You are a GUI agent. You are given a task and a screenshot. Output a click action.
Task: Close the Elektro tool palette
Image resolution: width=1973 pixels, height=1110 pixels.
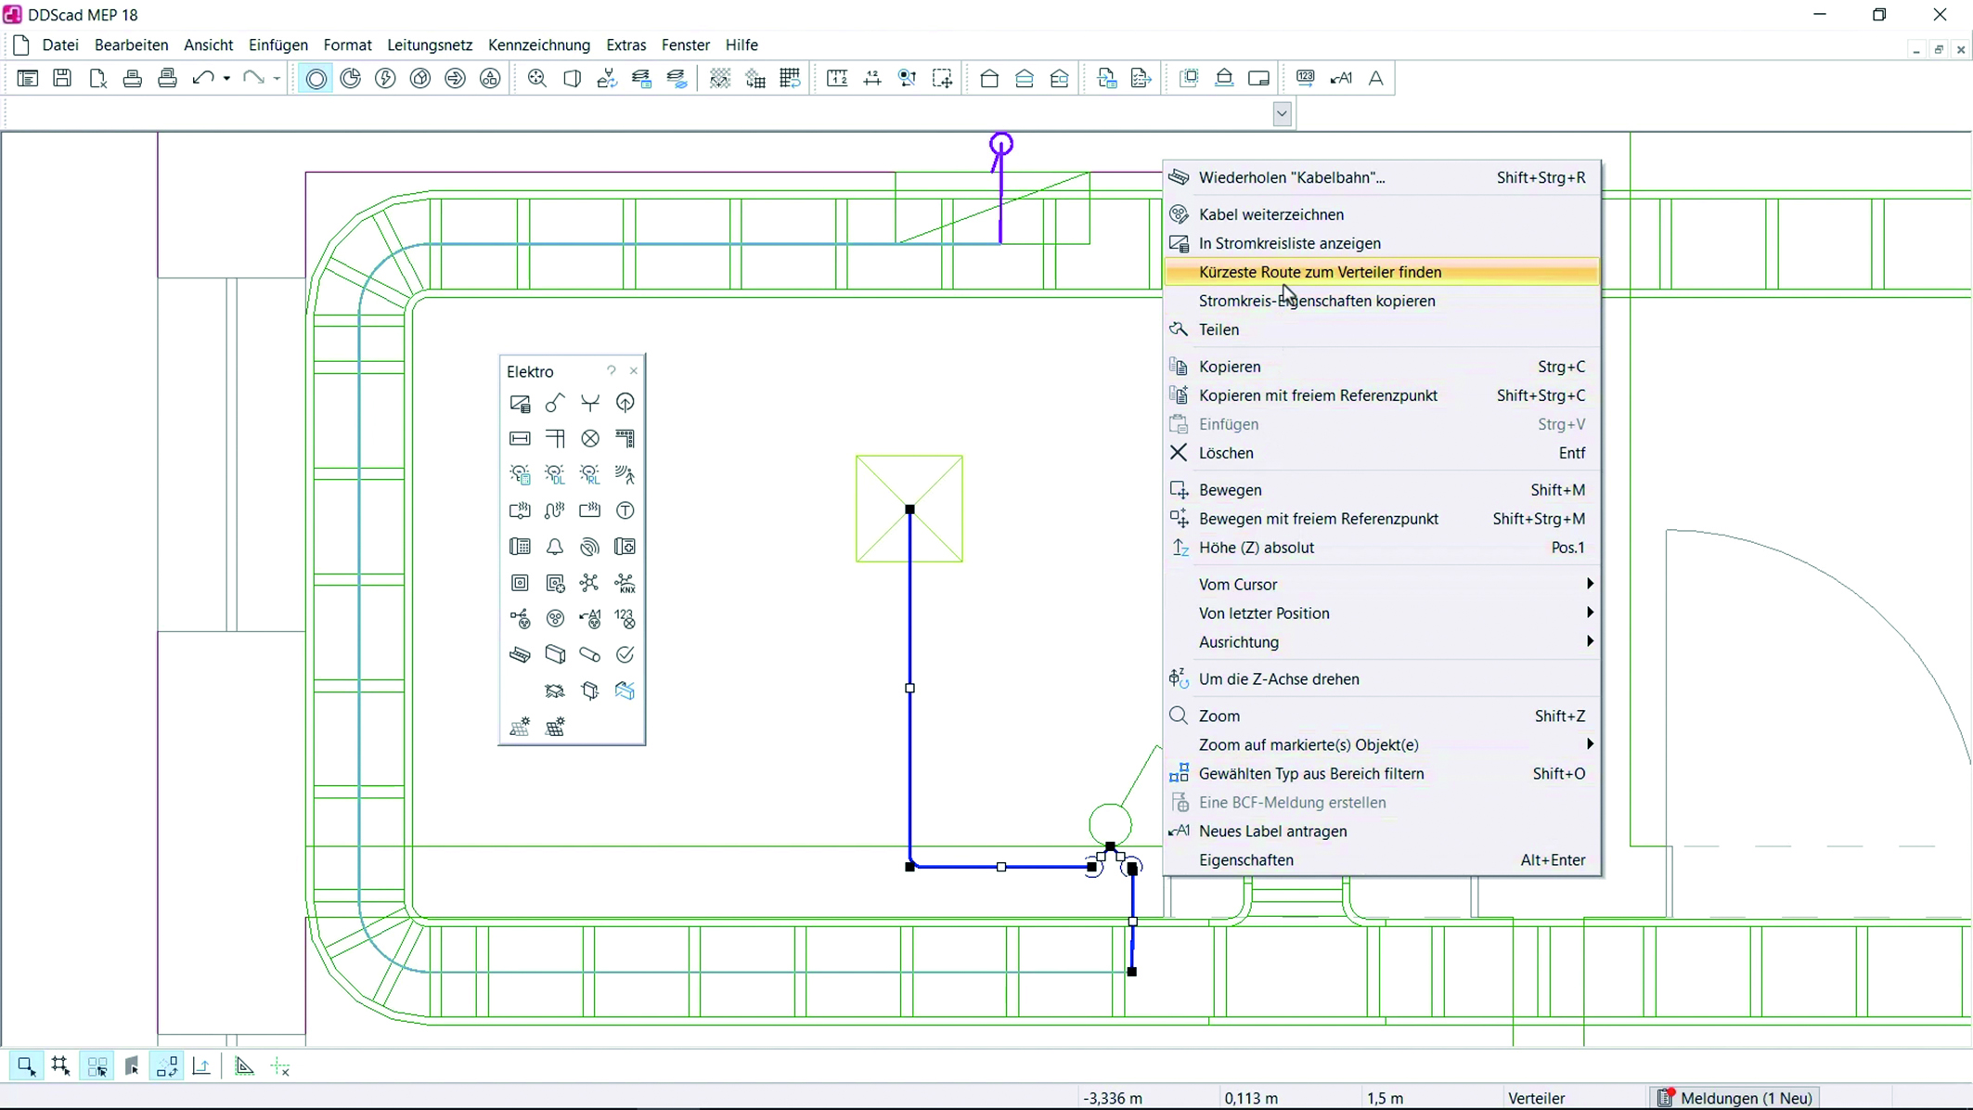coord(634,370)
